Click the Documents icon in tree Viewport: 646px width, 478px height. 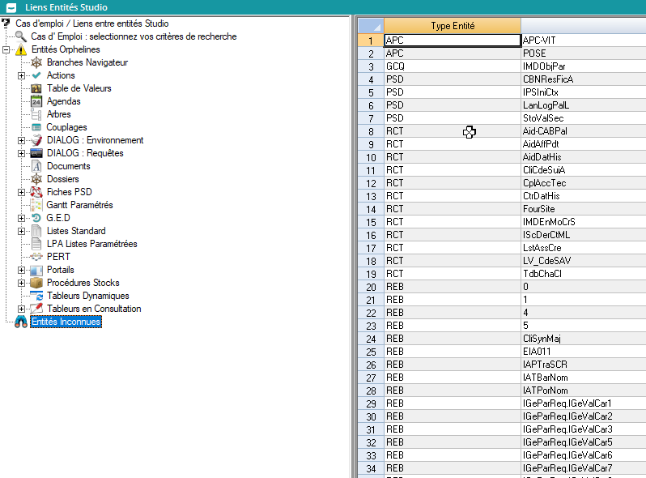36,166
